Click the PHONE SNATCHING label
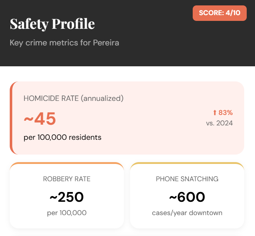255x236 pixels. click(187, 179)
